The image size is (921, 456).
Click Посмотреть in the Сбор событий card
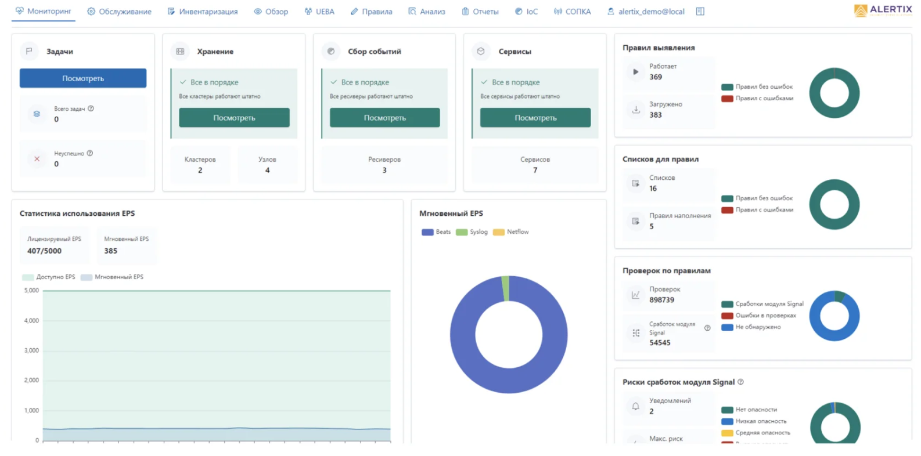pos(384,118)
